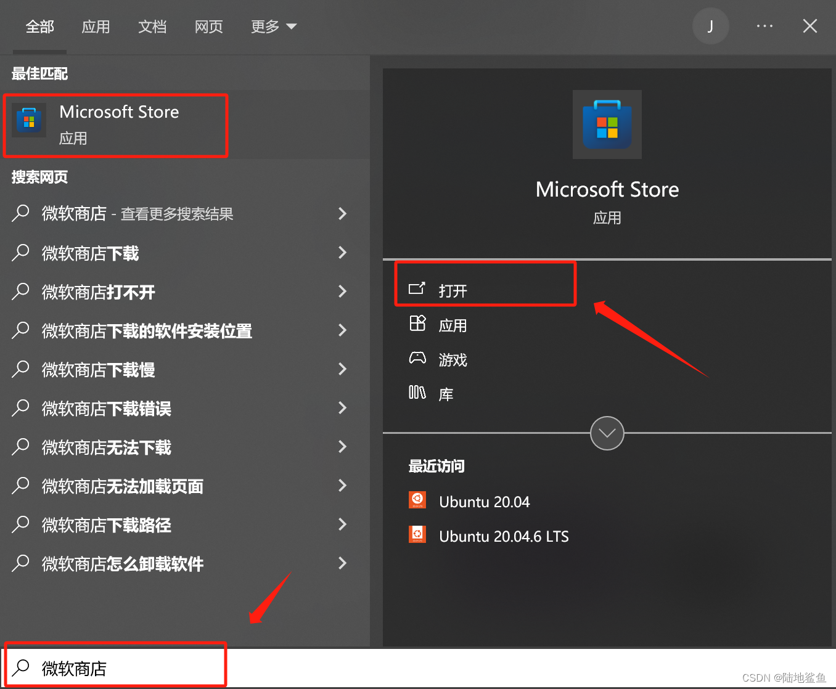Viewport: 836px width, 689px height.
Task: Click the 微软商店 search input field
Action: 418,668
